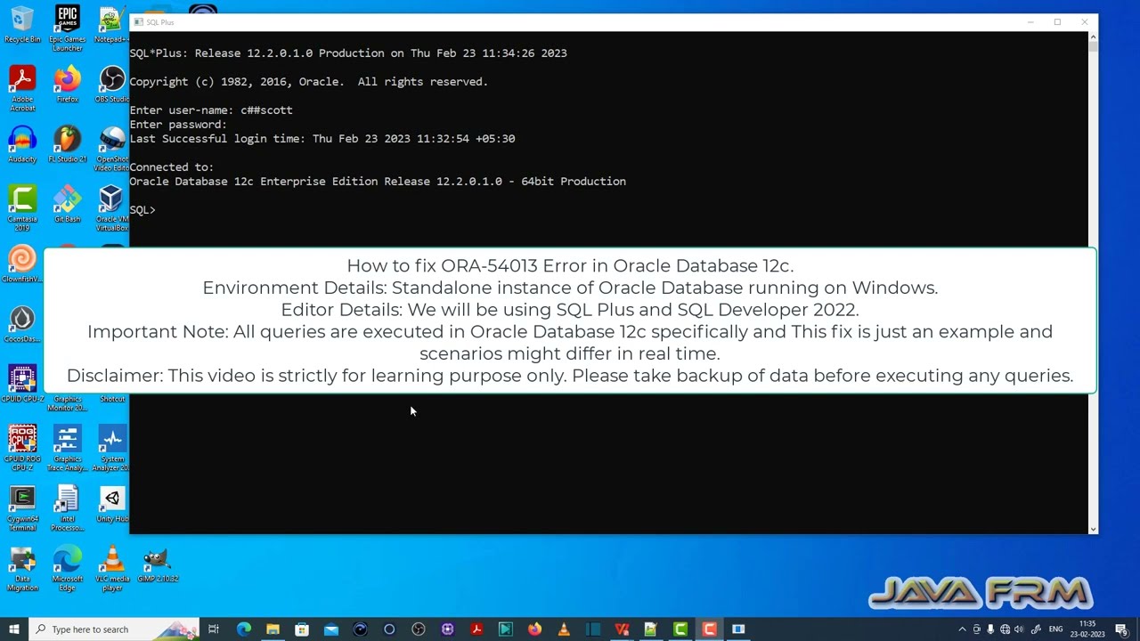The width and height of the screenshot is (1140, 641).
Task: Switch to the red Camtasia recorder taskbar icon
Action: pyautogui.click(x=710, y=629)
